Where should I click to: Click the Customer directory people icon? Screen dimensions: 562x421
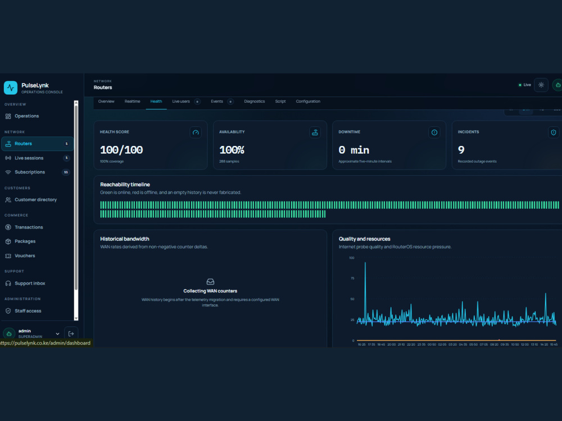click(x=8, y=200)
